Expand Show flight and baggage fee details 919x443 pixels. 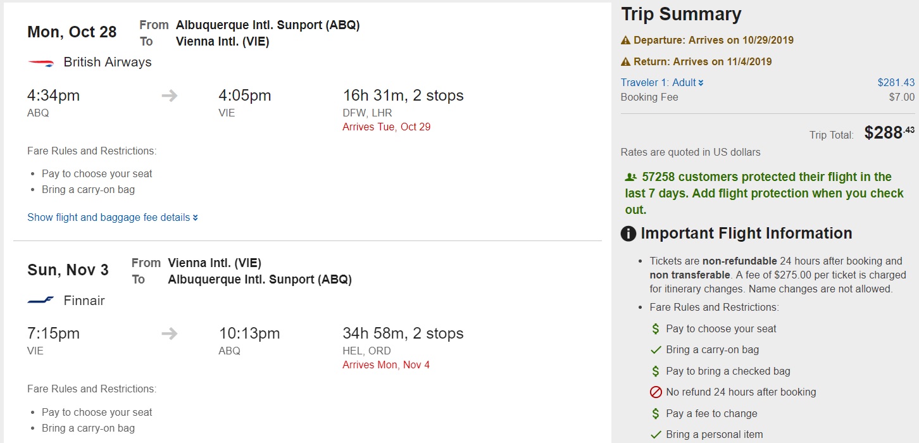coord(112,217)
